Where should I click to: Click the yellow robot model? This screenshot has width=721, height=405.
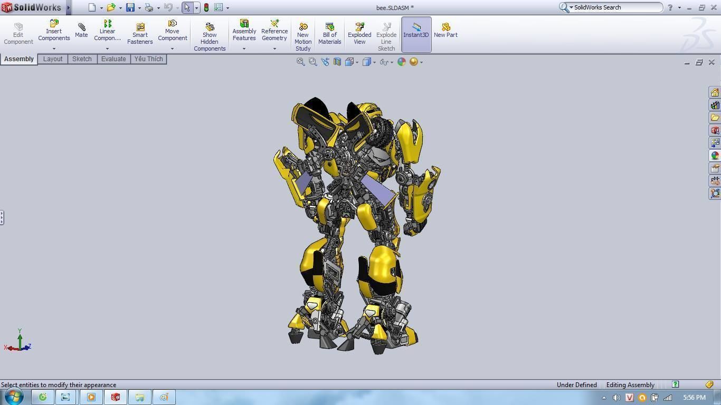[357, 226]
